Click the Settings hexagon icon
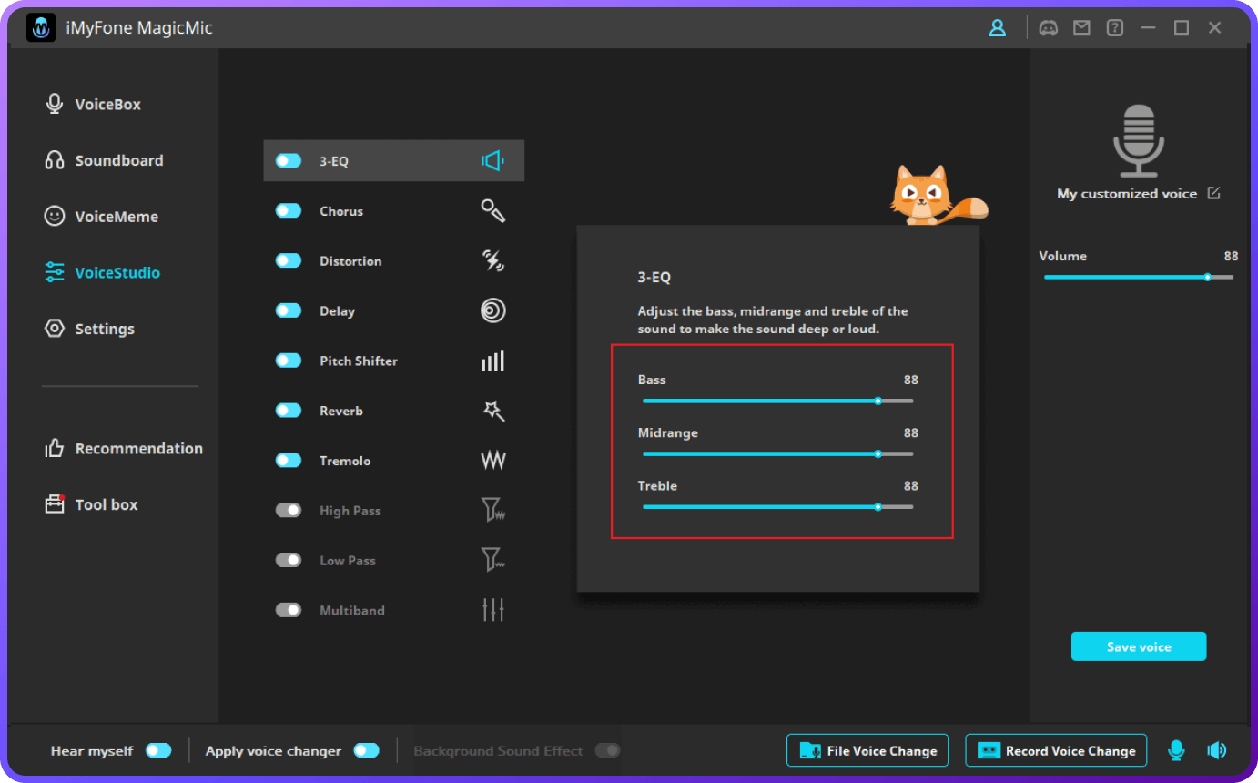The height and width of the screenshot is (783, 1258). pyautogui.click(x=55, y=329)
